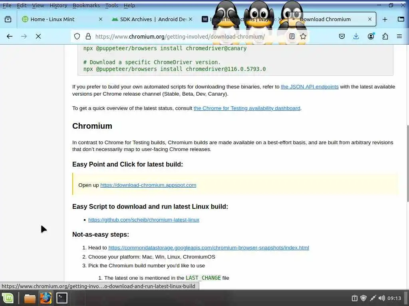Open the download-chromium.appspot.com link
The image size is (409, 306).
click(x=148, y=185)
